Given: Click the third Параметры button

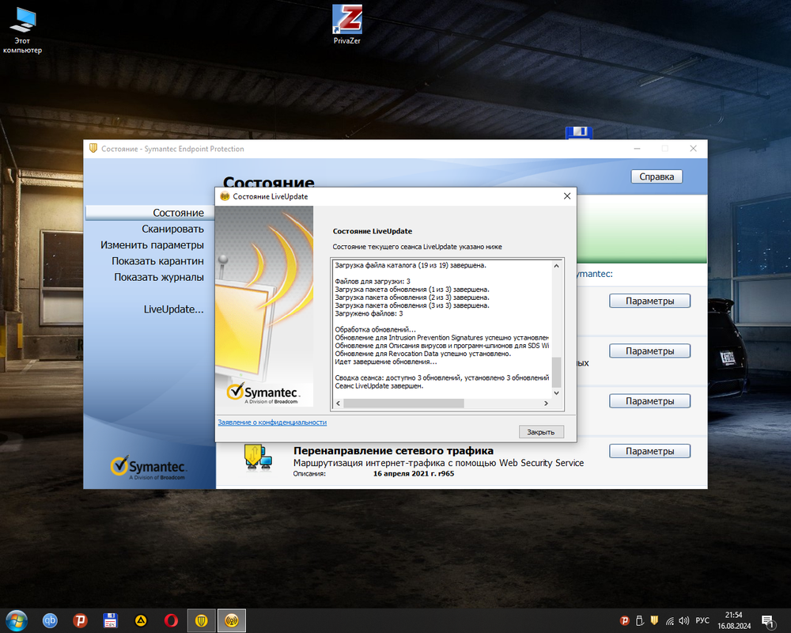Looking at the screenshot, I should [649, 401].
